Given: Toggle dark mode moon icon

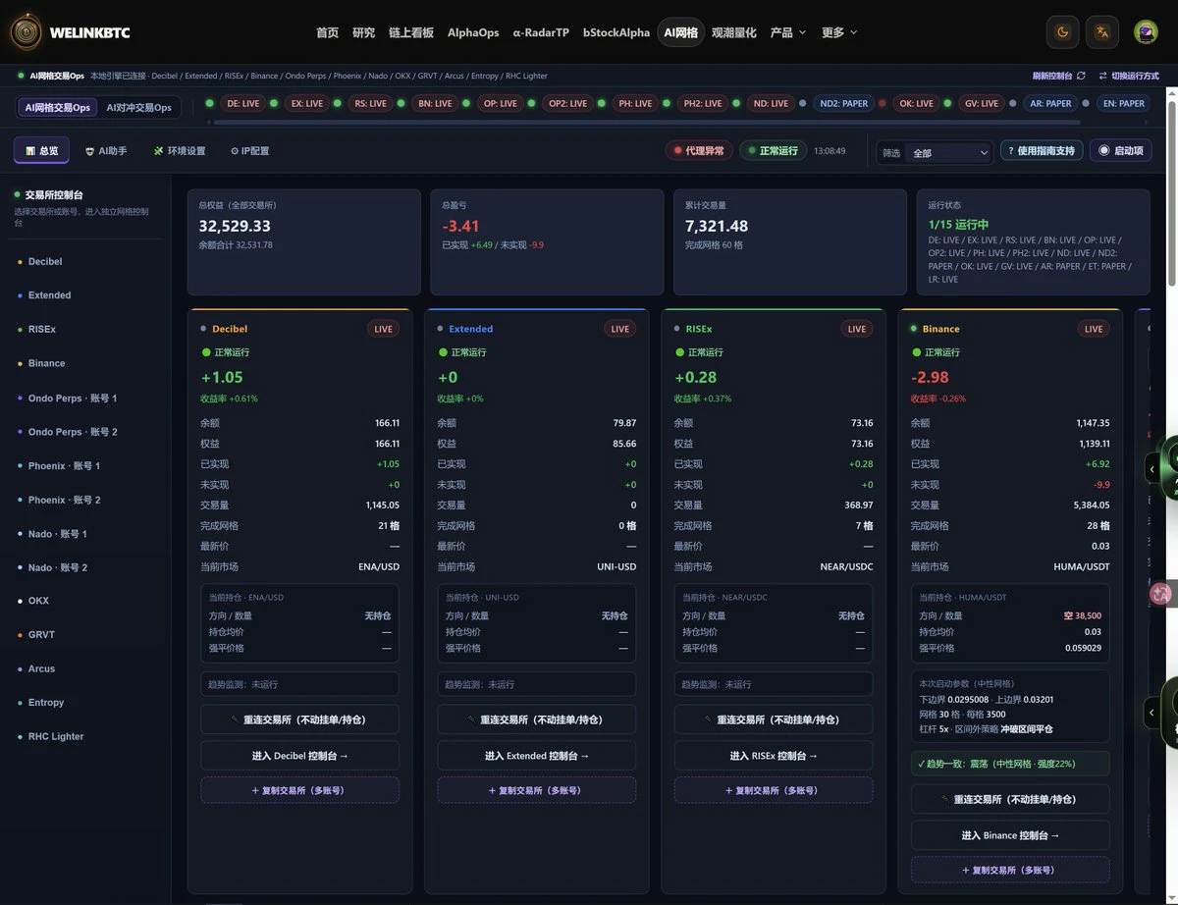Looking at the screenshot, I should pyautogui.click(x=1062, y=32).
